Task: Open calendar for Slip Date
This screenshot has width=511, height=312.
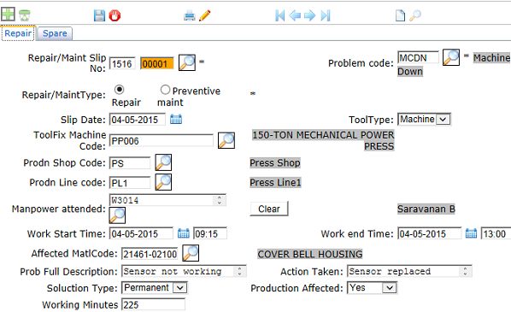Action: click(x=176, y=120)
